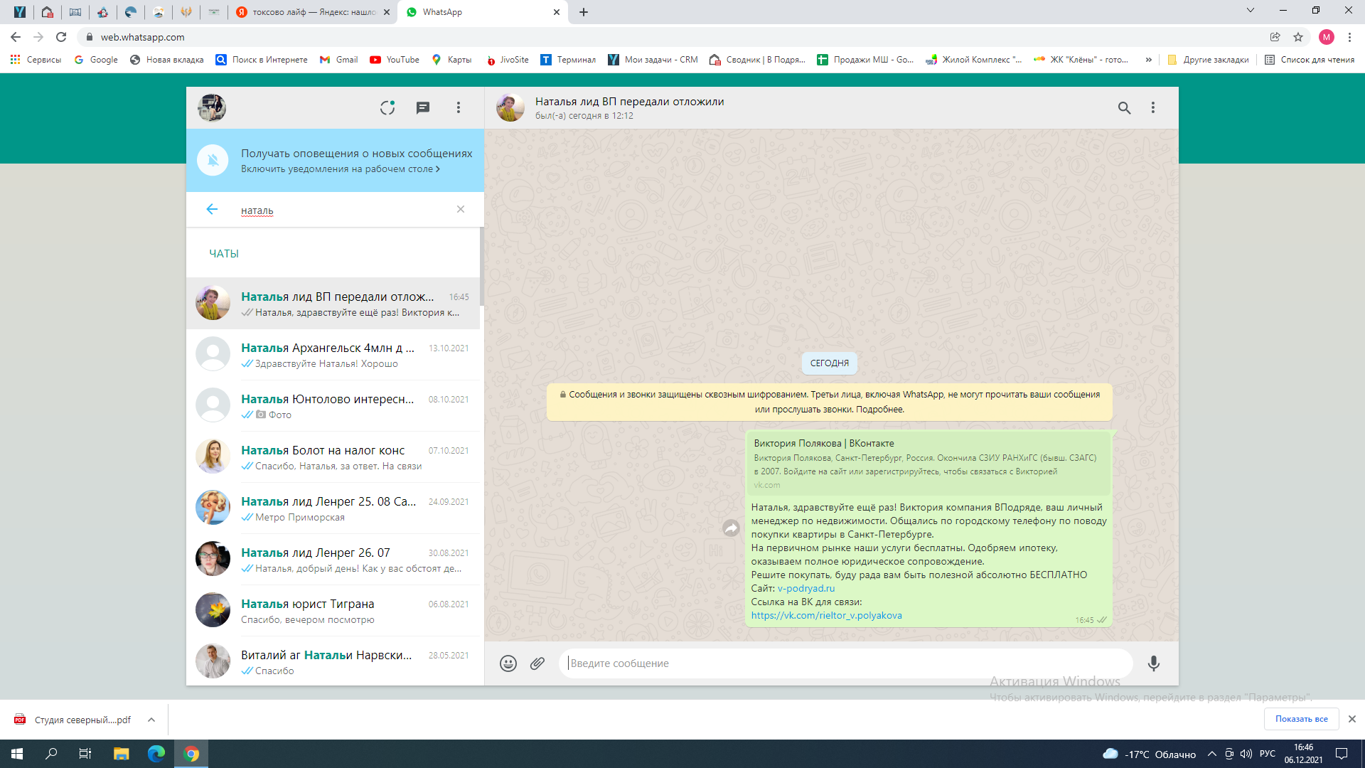
Task: Search within the open conversation
Action: 1124,107
